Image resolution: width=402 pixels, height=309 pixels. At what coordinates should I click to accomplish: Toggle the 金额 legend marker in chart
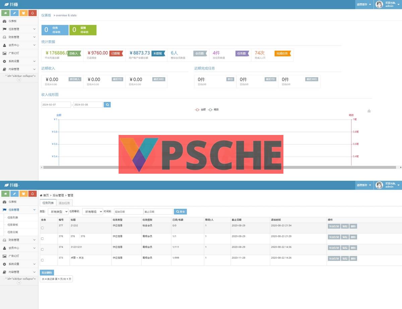point(197,110)
